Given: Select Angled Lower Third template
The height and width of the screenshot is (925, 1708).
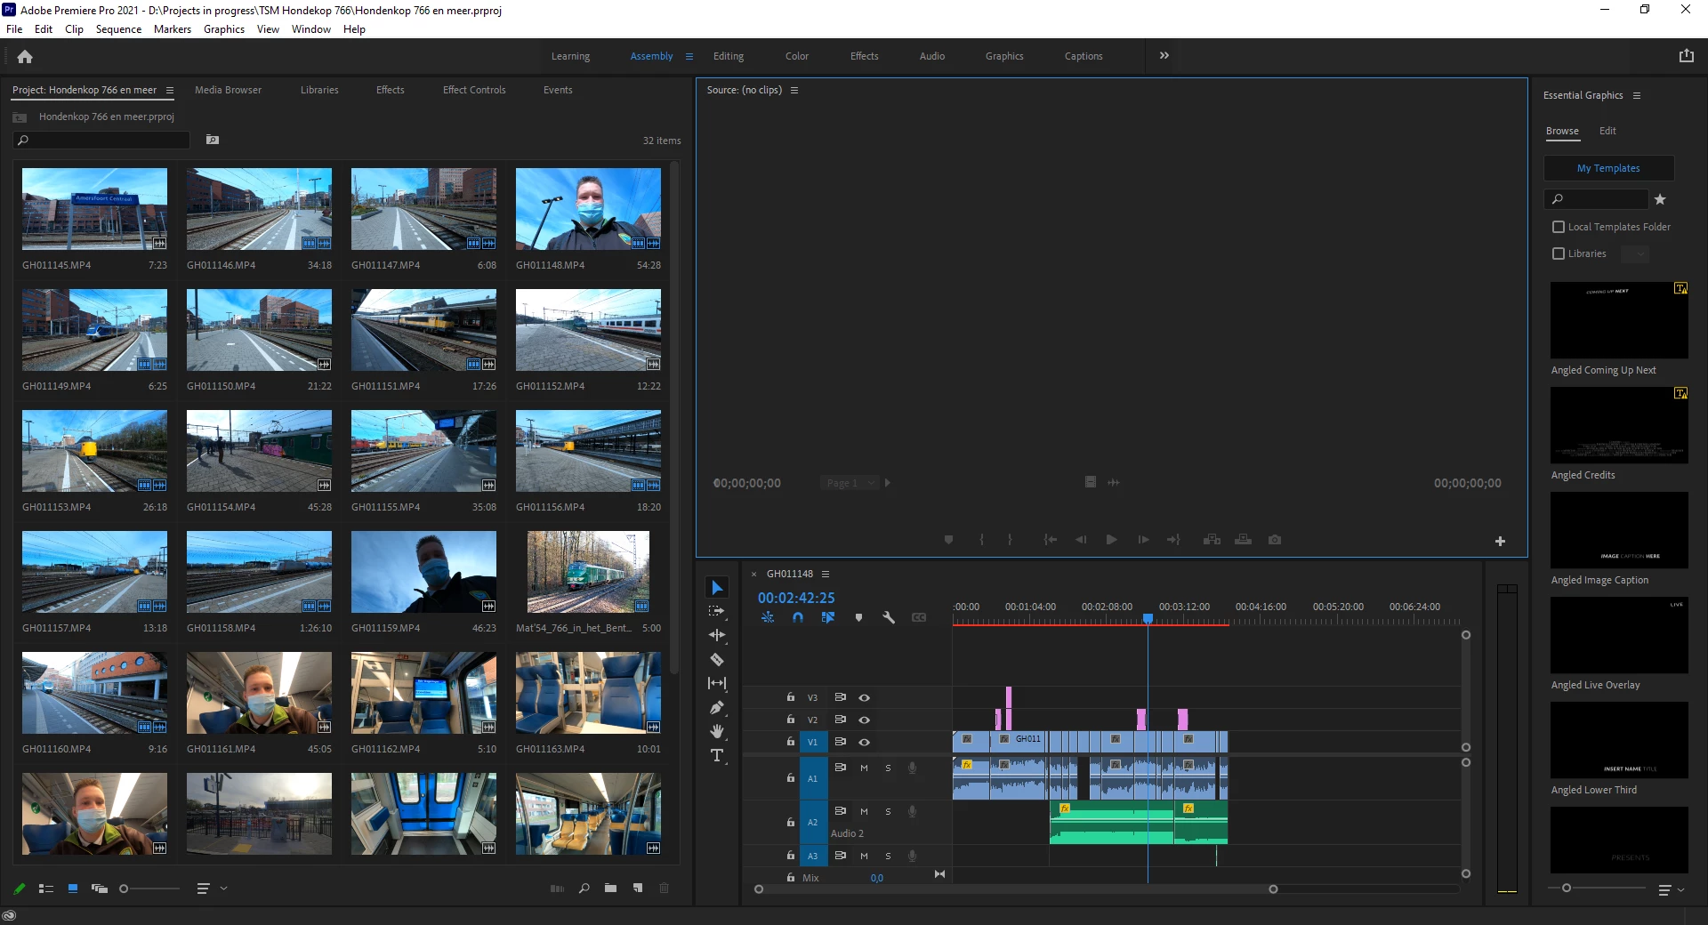Looking at the screenshot, I should (x=1619, y=740).
